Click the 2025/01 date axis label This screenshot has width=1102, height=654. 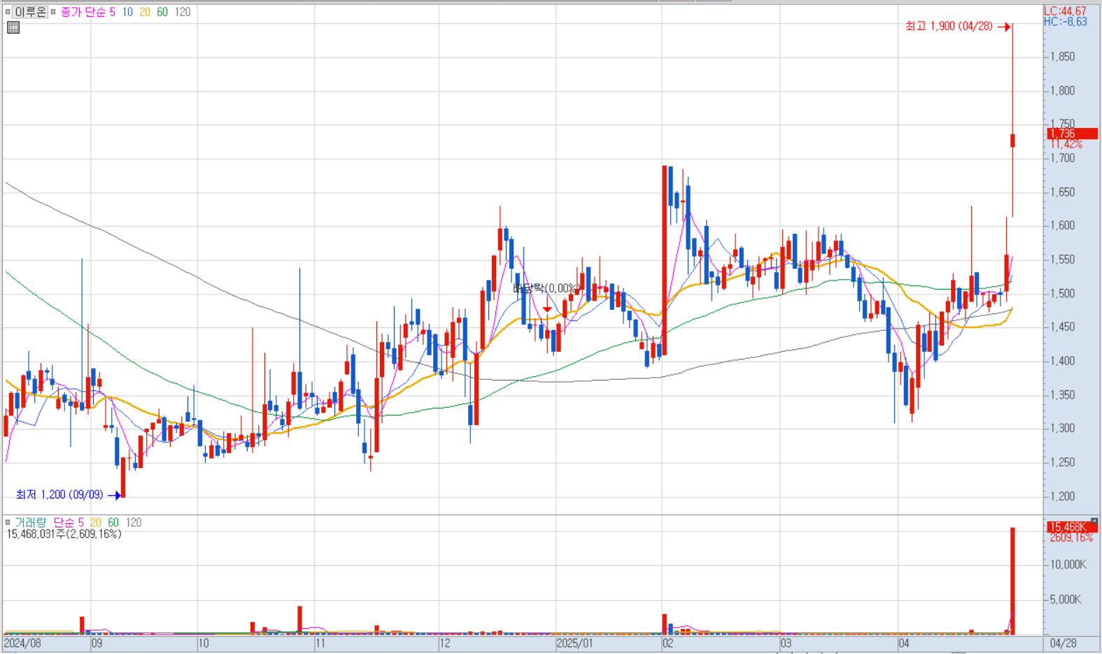pos(574,643)
